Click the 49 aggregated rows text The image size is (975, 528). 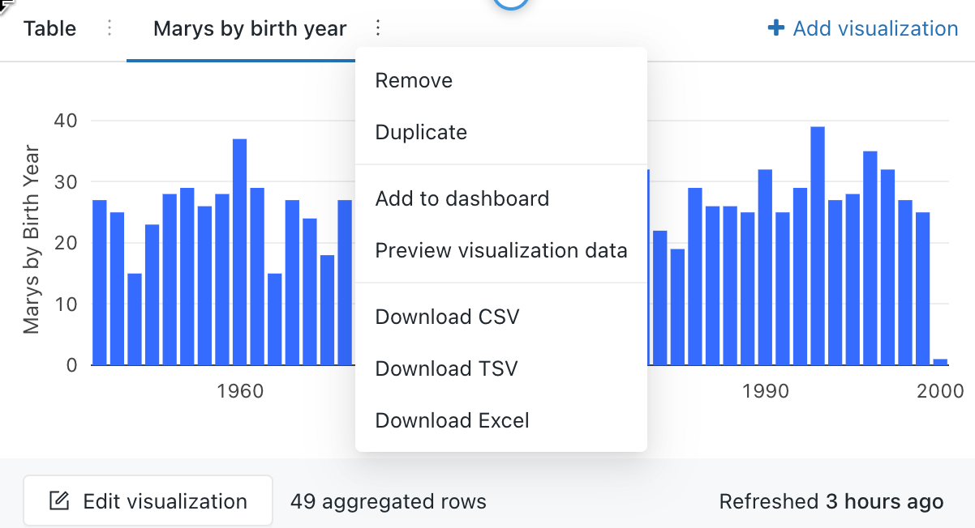point(389,502)
